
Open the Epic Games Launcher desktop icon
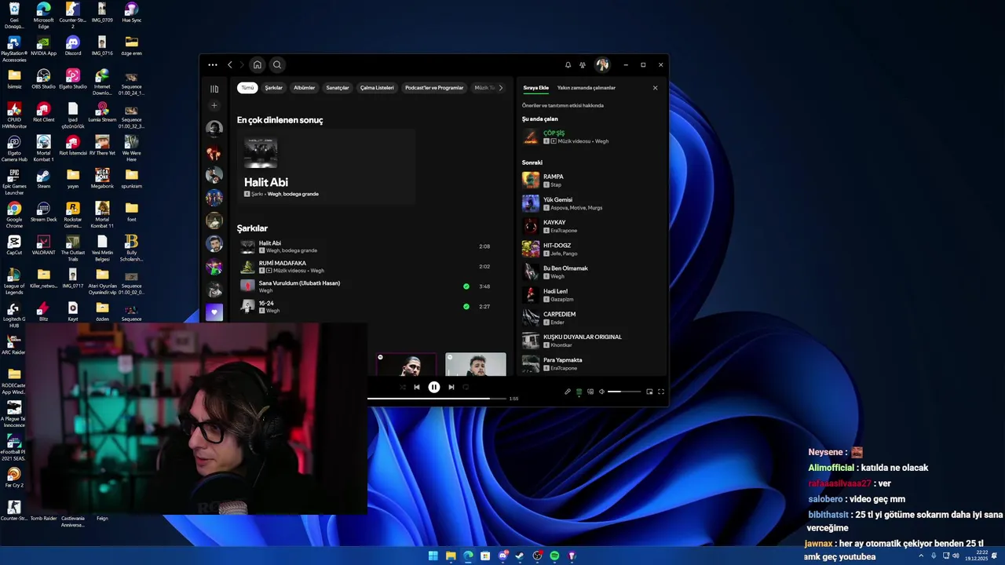[14, 182]
